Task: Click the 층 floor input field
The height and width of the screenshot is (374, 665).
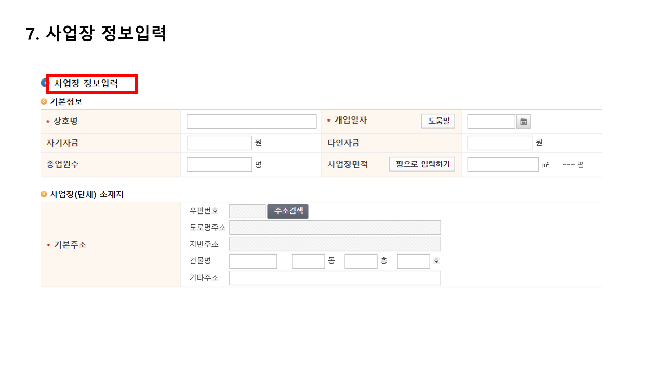Action: point(361,261)
